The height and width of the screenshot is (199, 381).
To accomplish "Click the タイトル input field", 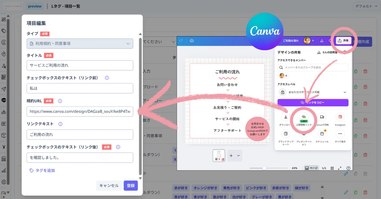I will (x=80, y=65).
